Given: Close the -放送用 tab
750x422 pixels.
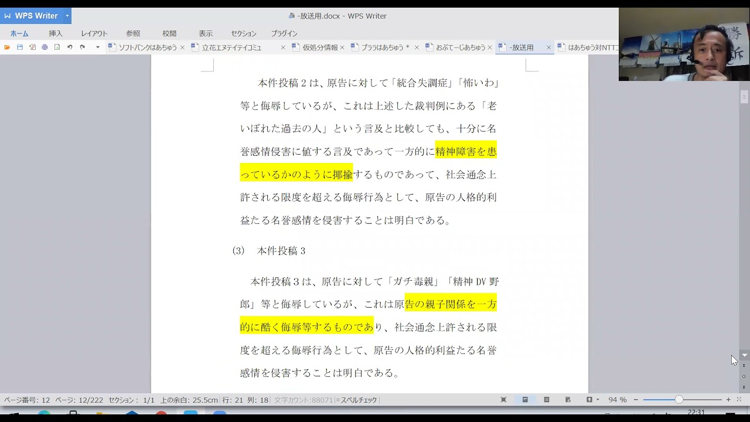Looking at the screenshot, I should click(x=548, y=47).
